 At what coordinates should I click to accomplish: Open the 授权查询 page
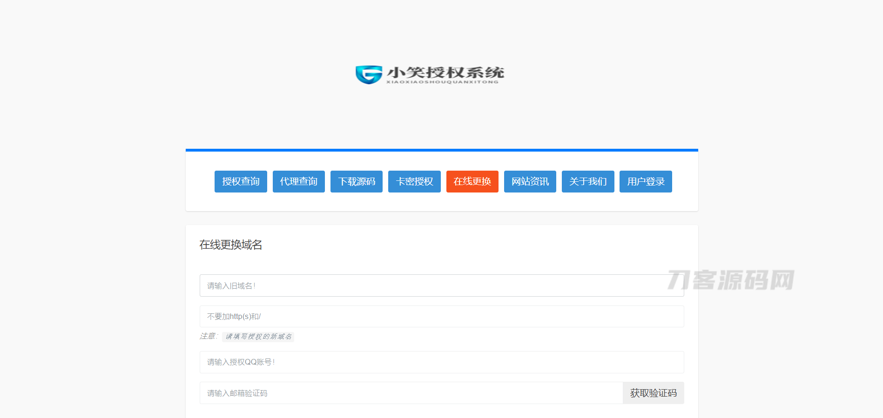(241, 181)
